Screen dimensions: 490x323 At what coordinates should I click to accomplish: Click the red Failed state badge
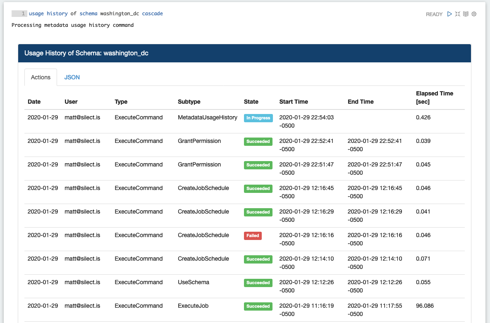point(253,235)
